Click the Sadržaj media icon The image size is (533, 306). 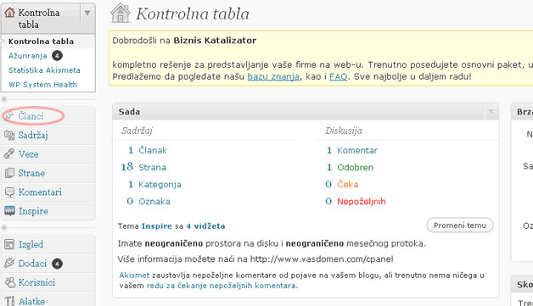click(9, 135)
